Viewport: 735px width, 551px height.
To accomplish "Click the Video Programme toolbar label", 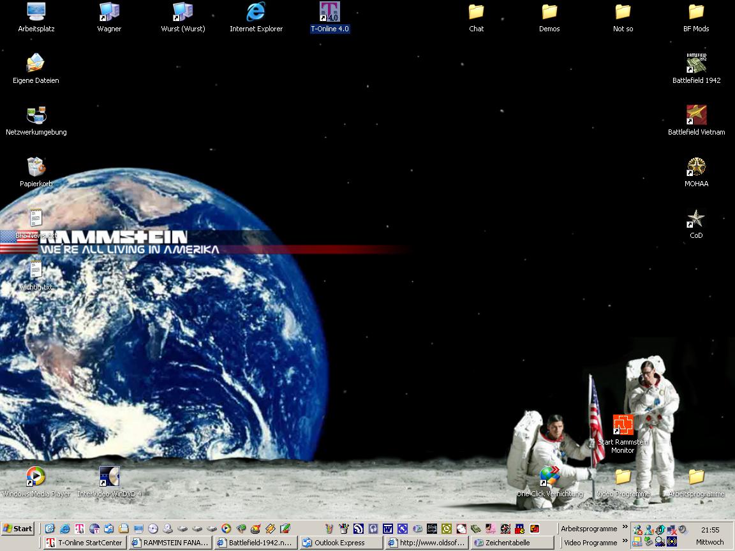I will point(591,543).
